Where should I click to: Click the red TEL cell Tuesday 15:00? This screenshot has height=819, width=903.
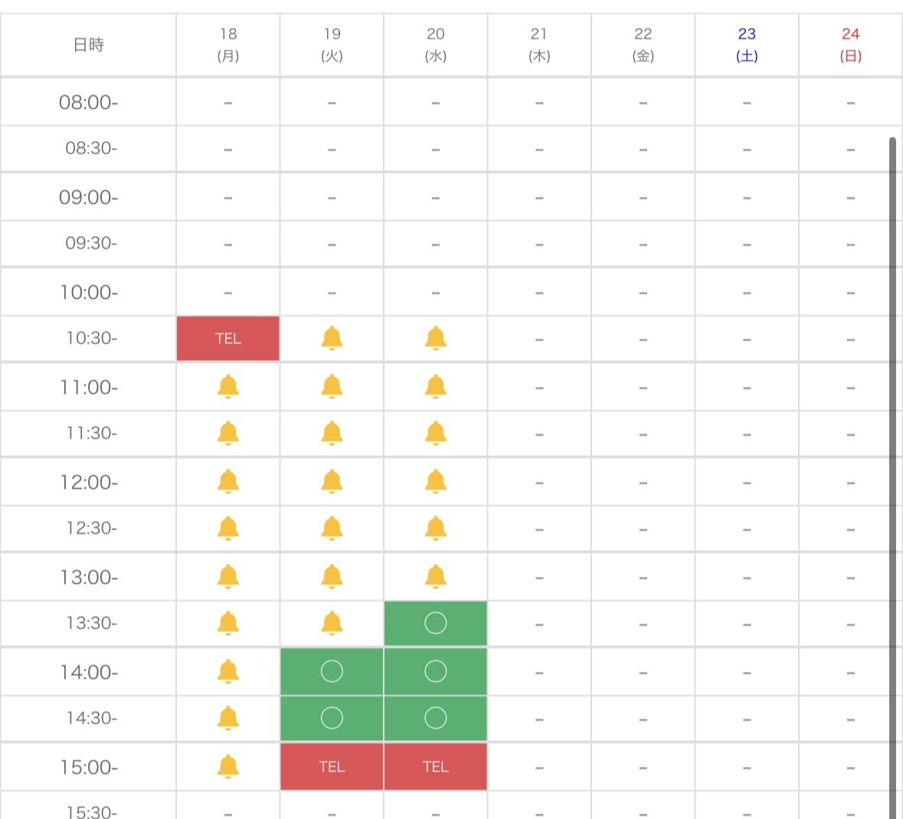coord(332,767)
